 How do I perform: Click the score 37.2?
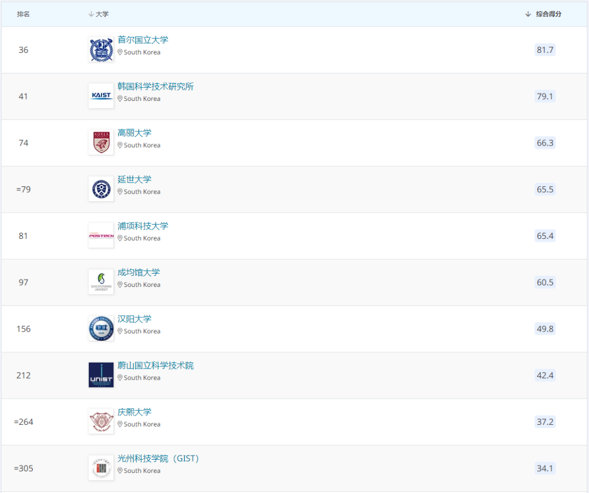(x=545, y=422)
